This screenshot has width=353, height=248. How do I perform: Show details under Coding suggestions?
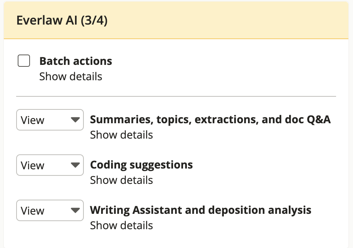point(122,180)
